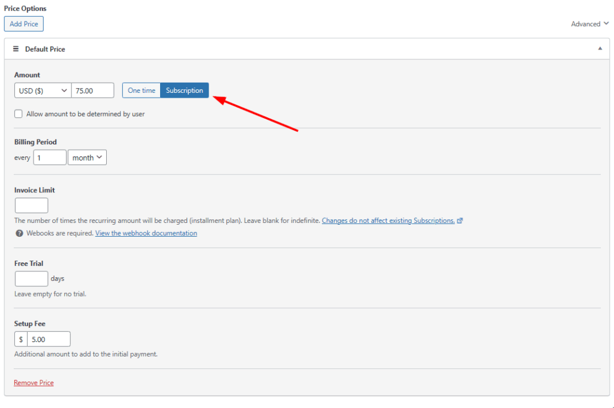
Task: Open the month billing period dropdown
Action: [87, 158]
